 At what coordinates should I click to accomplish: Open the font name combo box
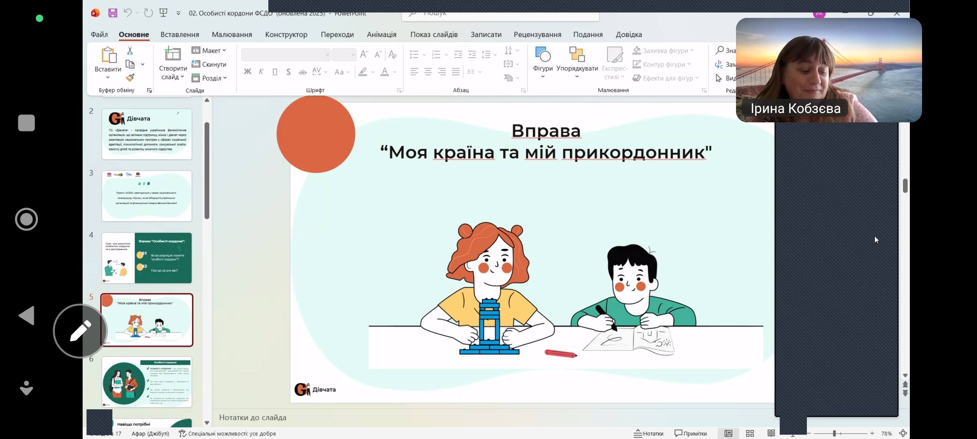click(286, 54)
